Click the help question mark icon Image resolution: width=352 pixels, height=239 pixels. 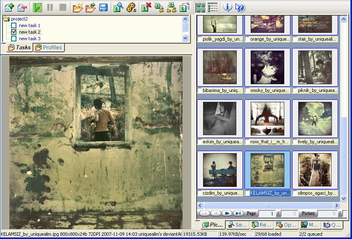(x=240, y=7)
